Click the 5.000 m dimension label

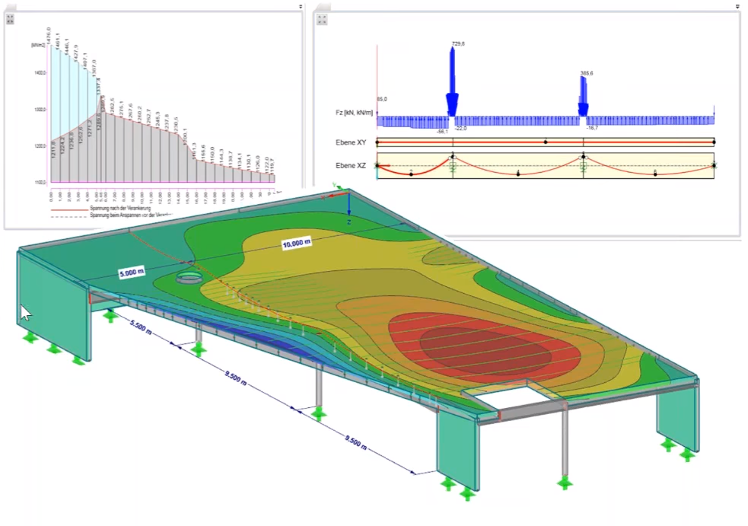point(132,273)
